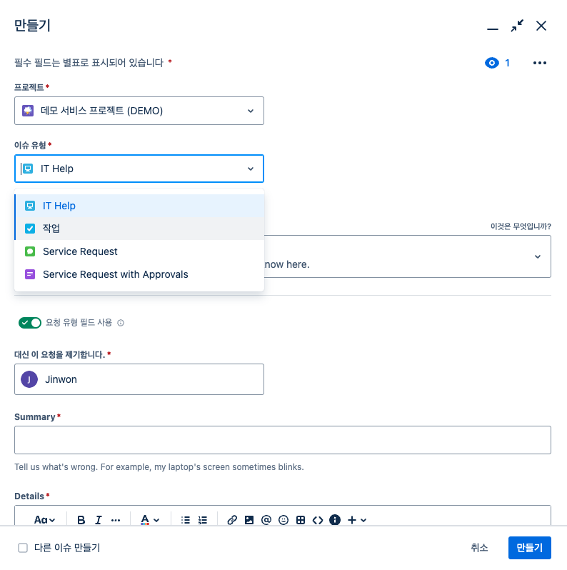
Task: Click the mention @ icon
Action: click(266, 520)
